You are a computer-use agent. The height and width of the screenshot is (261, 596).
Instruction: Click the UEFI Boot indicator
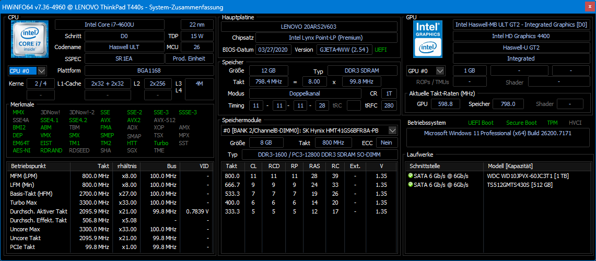[481, 123]
